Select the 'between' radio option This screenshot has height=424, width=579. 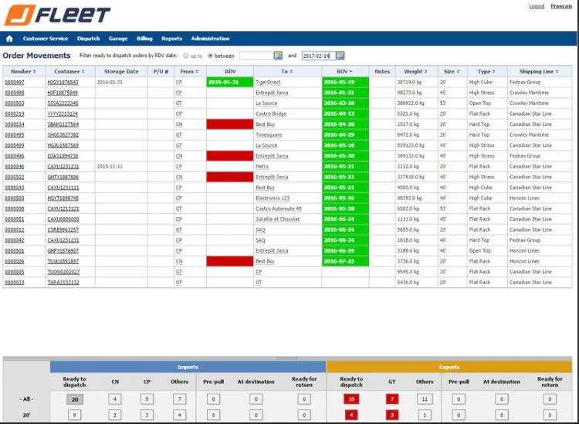(210, 56)
